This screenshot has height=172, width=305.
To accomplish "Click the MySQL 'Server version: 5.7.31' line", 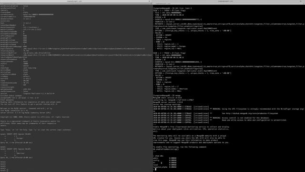I will coord(25,113).
